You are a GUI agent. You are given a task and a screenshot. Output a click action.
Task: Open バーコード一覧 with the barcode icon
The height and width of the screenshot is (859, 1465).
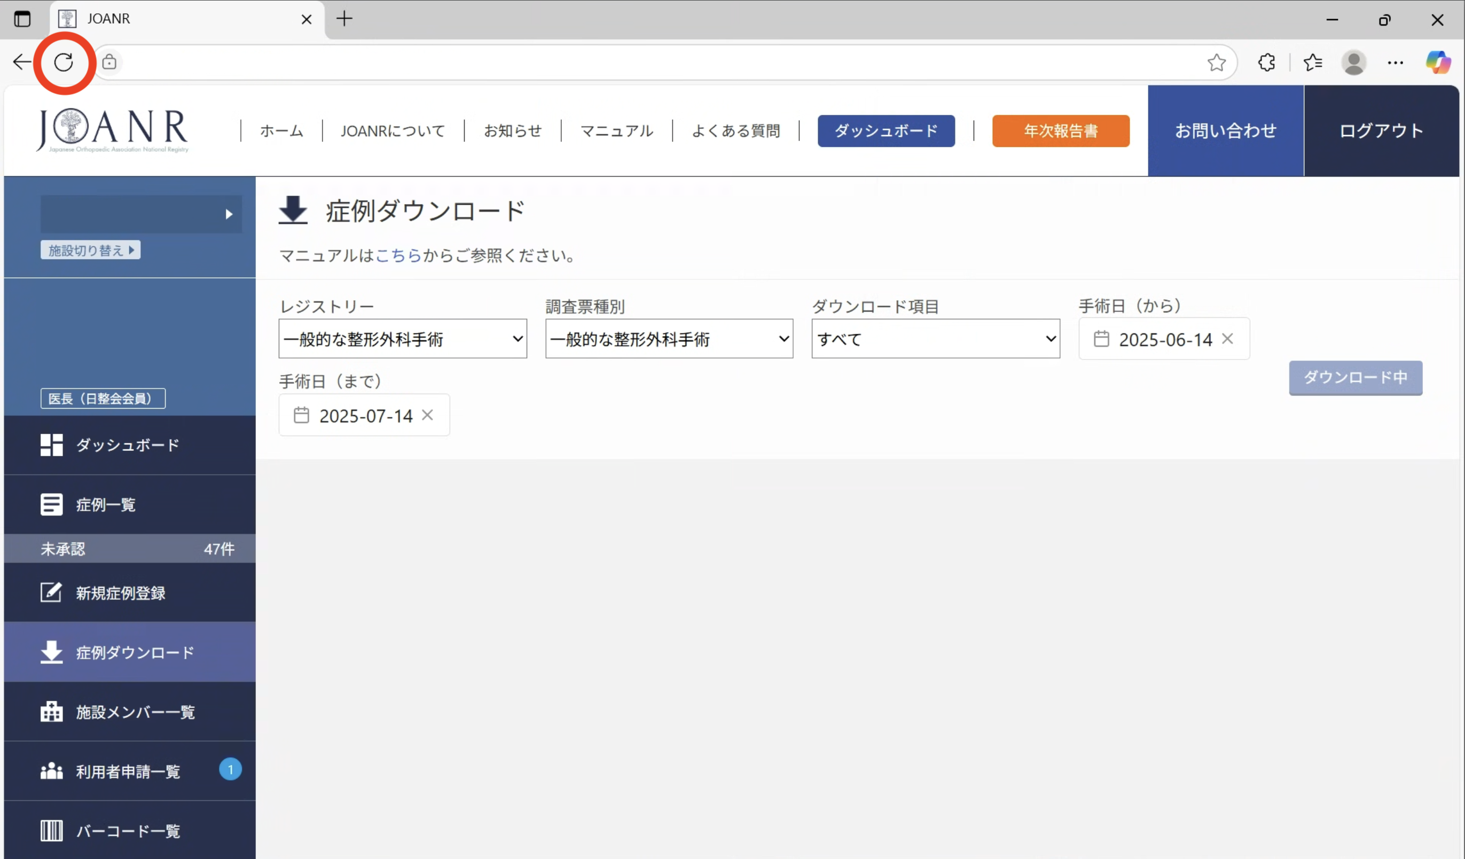pos(51,831)
